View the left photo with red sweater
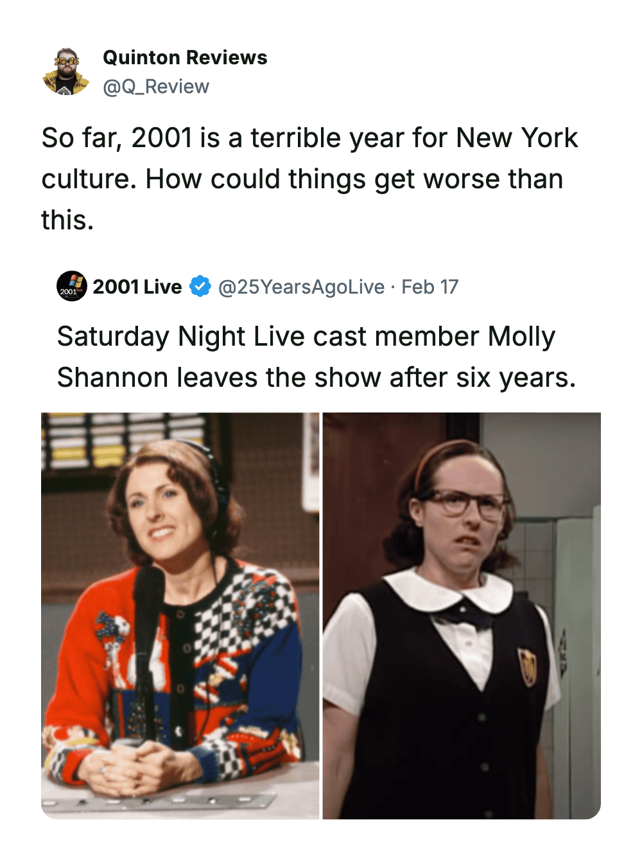 click(x=180, y=616)
